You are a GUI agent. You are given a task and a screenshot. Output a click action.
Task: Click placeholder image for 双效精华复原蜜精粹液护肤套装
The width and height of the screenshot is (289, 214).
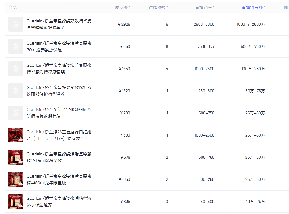[16, 24]
